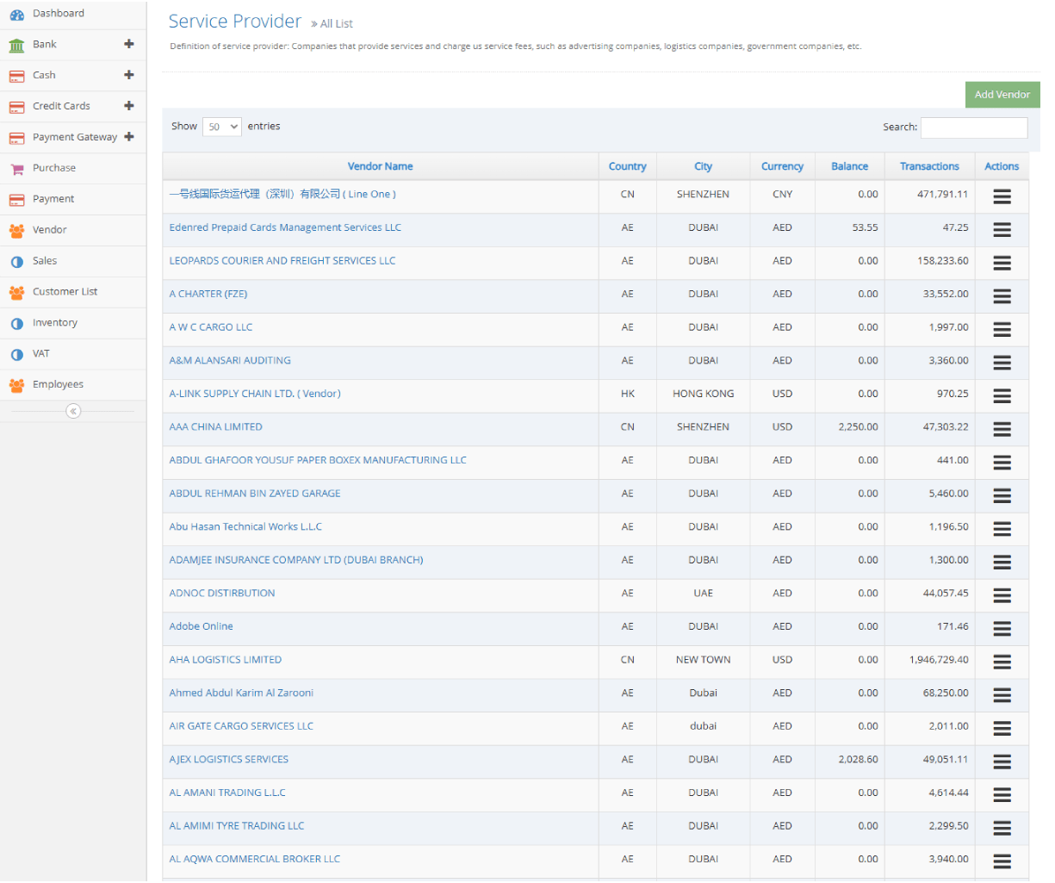The image size is (1055, 883).
Task: Collapse the sidebar with the double-arrow button
Action: coord(73,411)
